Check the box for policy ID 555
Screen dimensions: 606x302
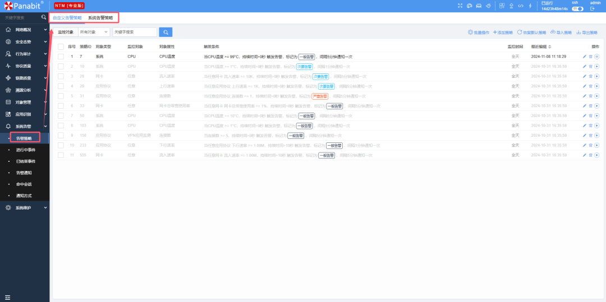pos(61,155)
